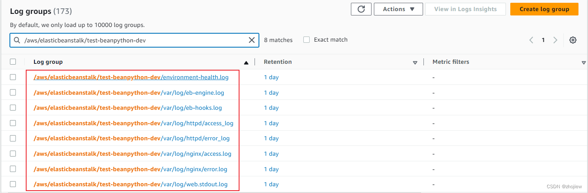Screen dimensions: 588x193
Task: Click retention 1 day for httpd/access_log
Action: point(272,123)
